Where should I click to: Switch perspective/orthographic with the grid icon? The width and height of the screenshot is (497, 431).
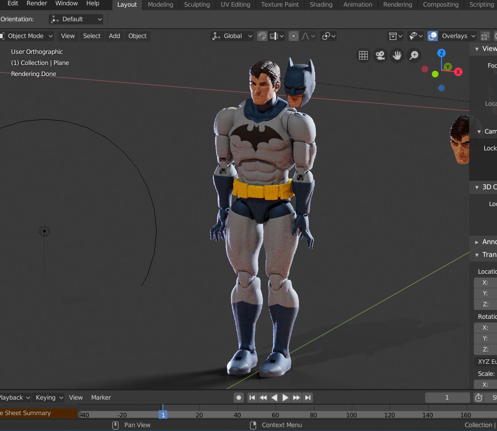pos(363,55)
